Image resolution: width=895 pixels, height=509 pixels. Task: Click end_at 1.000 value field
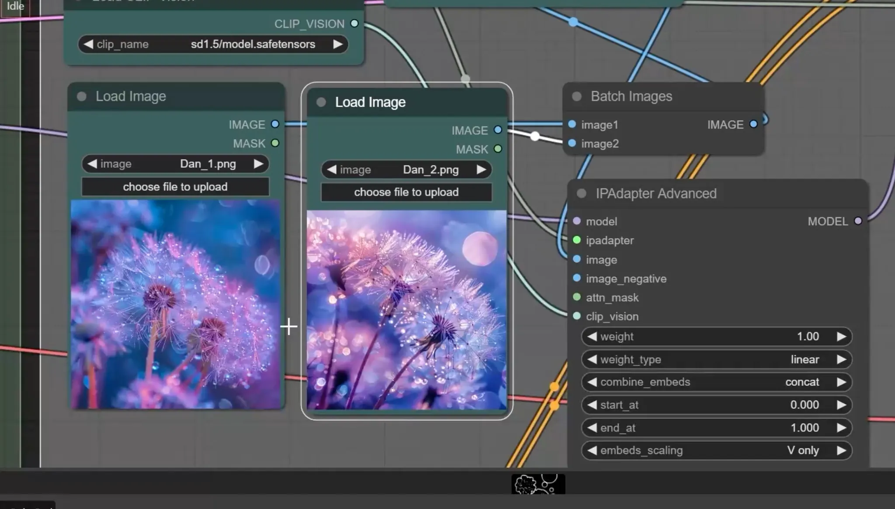click(717, 428)
